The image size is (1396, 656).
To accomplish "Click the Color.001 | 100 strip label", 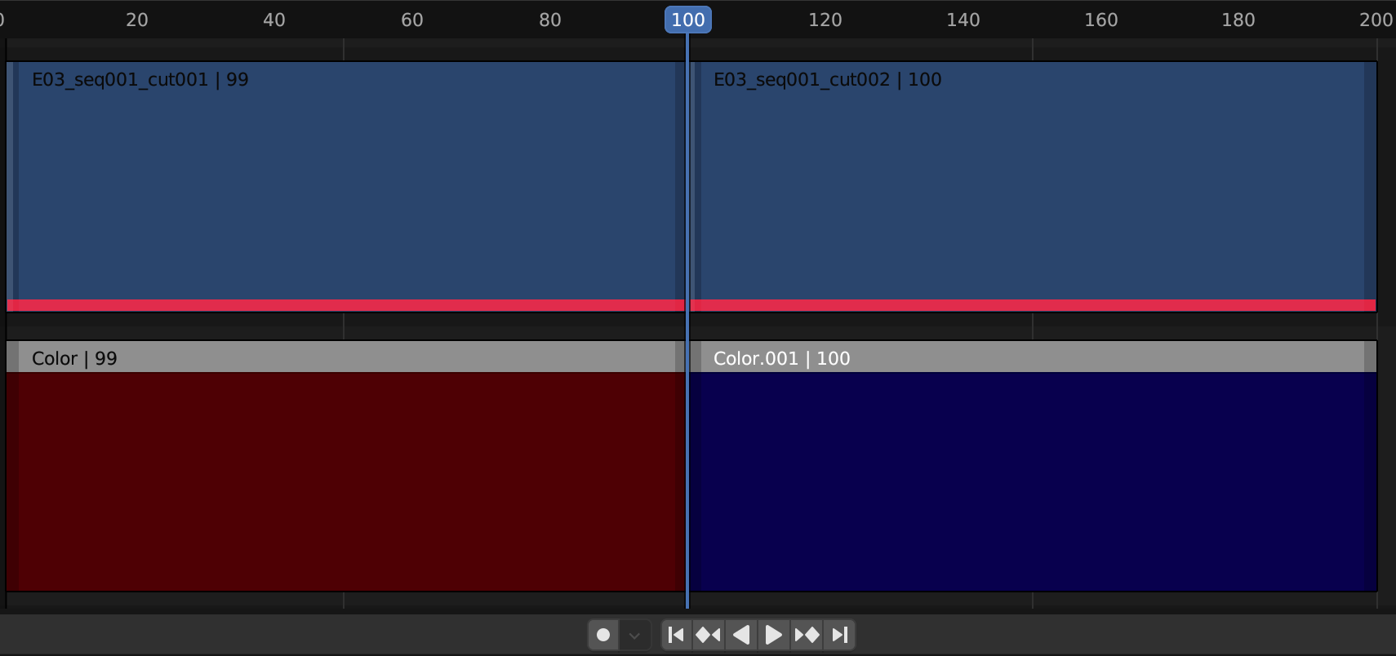I will coord(781,358).
